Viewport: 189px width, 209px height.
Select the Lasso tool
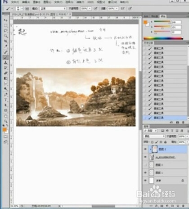[5, 31]
